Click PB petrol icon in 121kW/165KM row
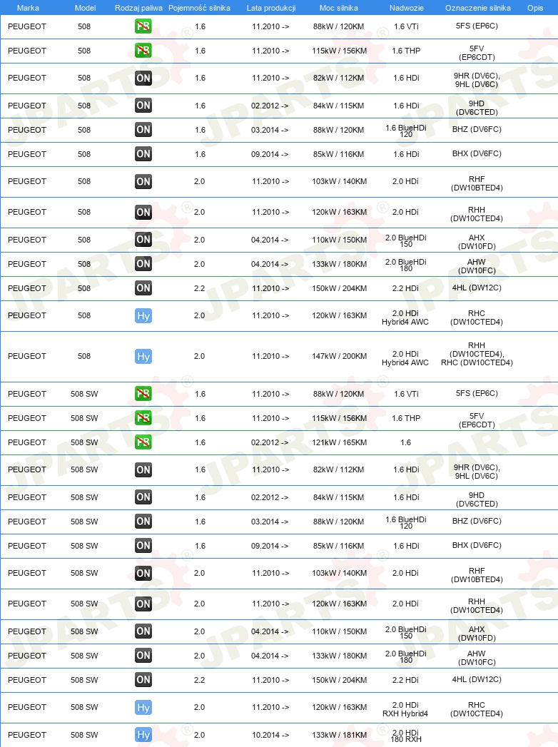Viewport: 558px width, 747px height. tap(143, 442)
